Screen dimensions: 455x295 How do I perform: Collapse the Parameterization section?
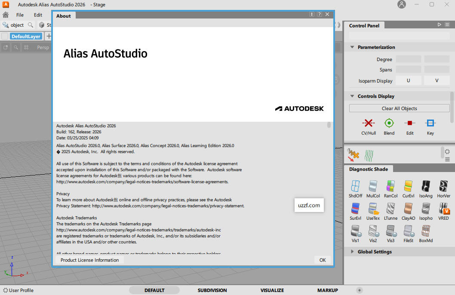[353, 47]
